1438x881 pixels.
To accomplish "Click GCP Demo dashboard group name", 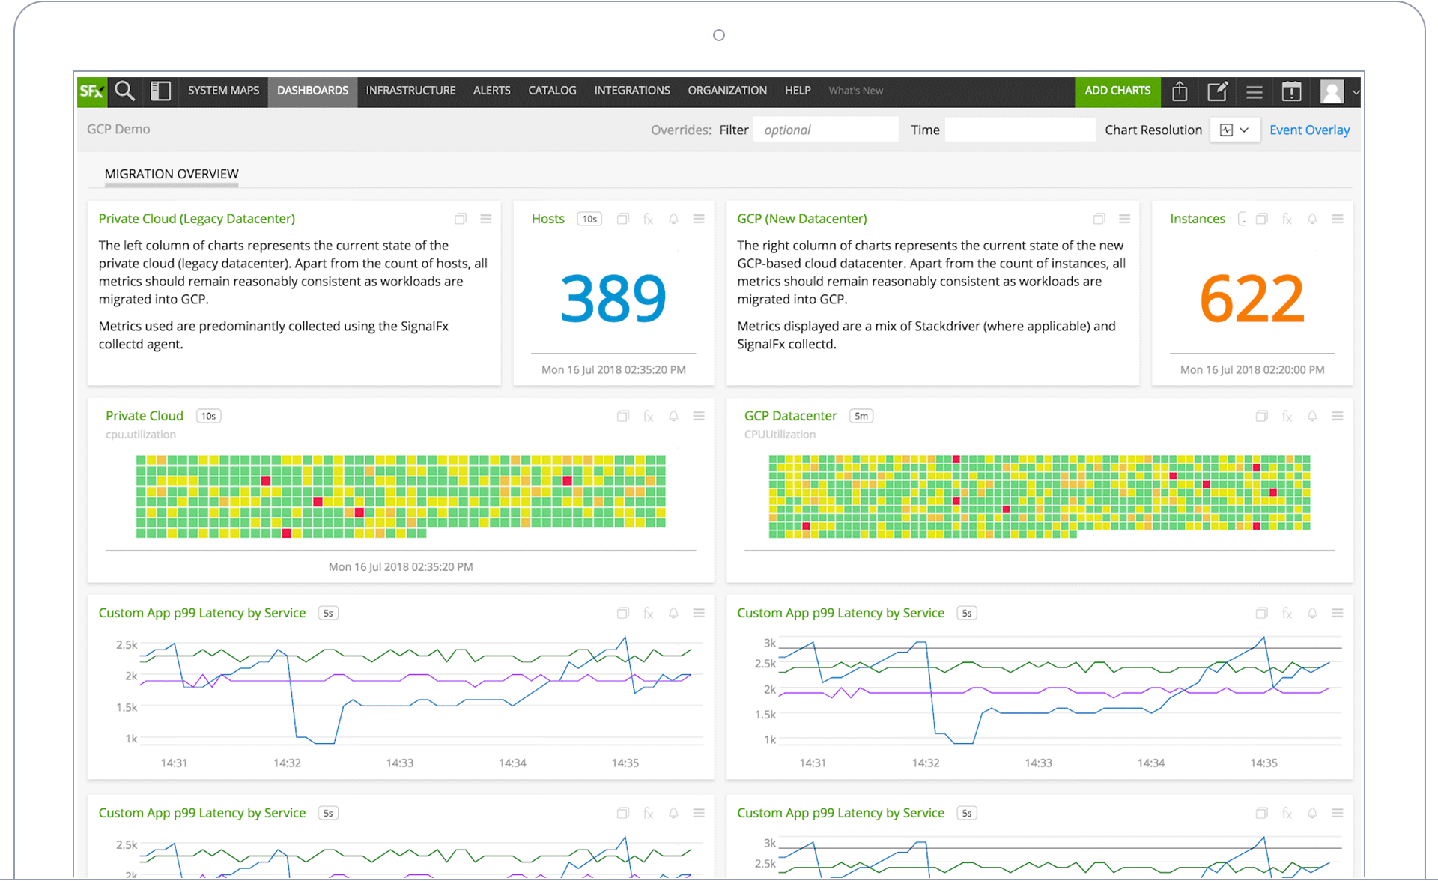I will (118, 129).
